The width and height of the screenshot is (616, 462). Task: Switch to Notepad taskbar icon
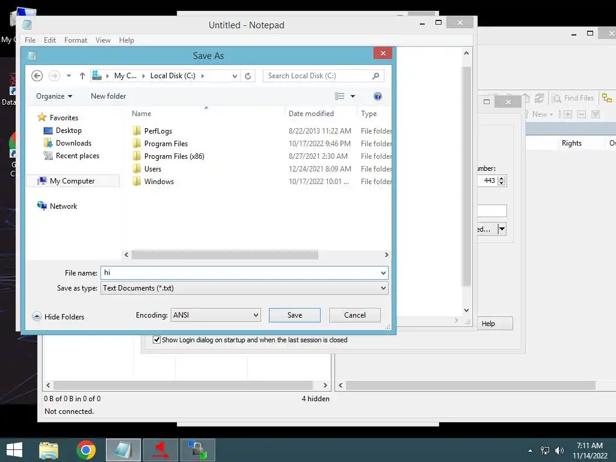tap(123, 450)
